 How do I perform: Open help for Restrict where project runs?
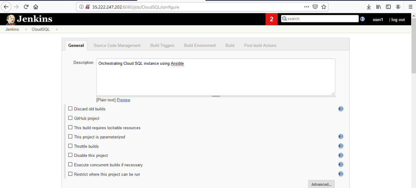coord(341,174)
